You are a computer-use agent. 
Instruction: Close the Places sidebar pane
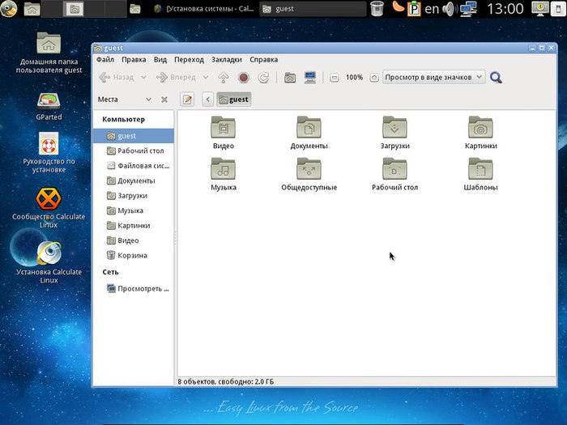[164, 100]
